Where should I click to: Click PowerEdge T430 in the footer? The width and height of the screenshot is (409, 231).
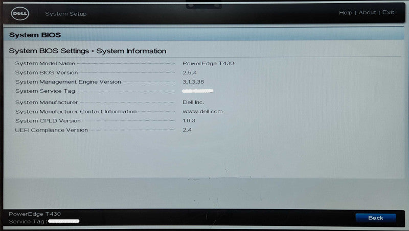pyautogui.click(x=35, y=214)
